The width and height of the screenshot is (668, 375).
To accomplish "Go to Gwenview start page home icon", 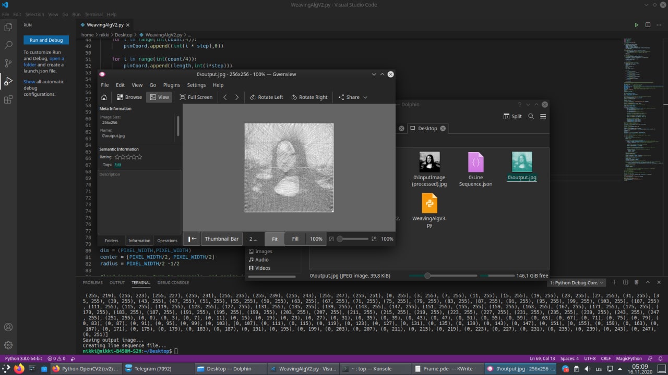I will point(104,97).
